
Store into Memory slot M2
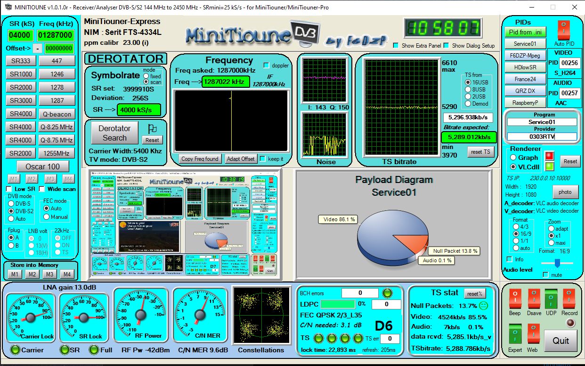(x=32, y=274)
